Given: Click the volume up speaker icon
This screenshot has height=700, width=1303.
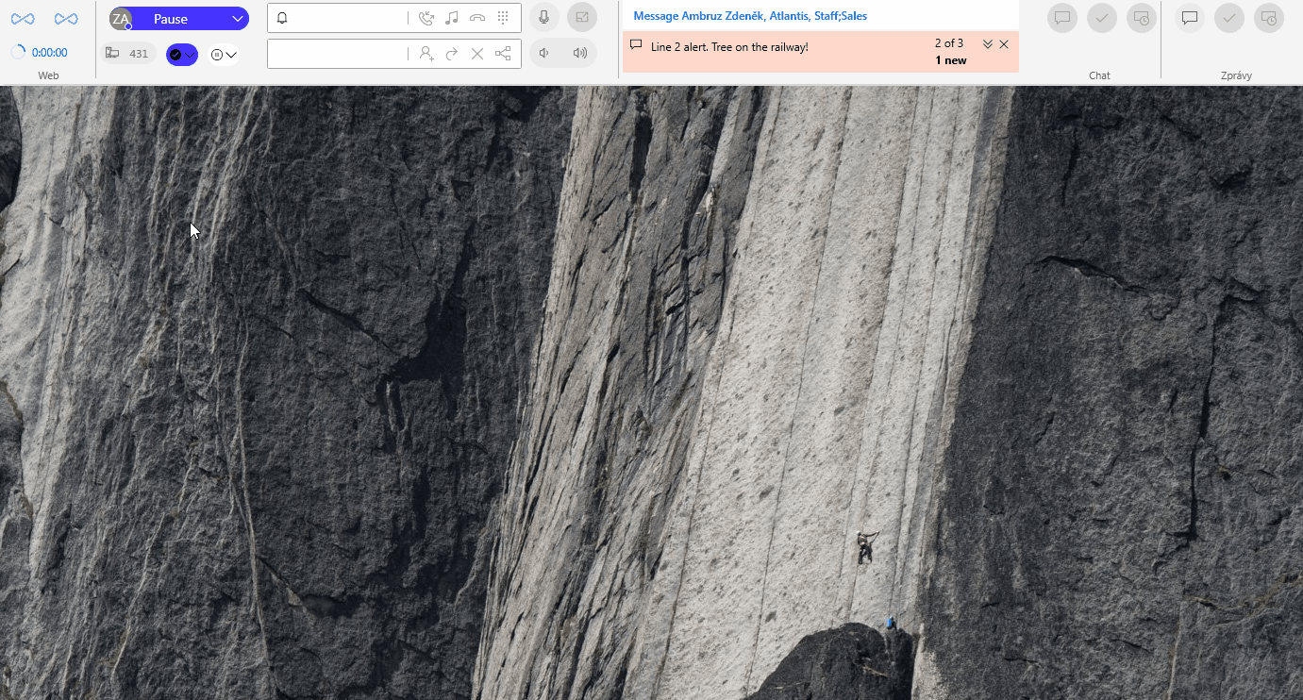Looking at the screenshot, I should (580, 53).
